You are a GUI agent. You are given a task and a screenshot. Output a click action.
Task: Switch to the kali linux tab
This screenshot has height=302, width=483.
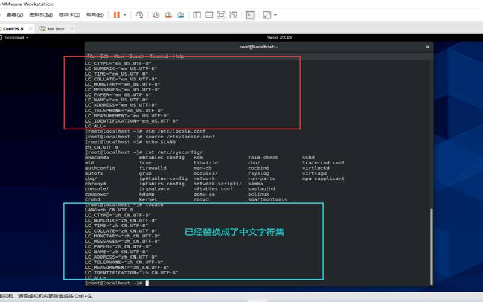point(56,28)
